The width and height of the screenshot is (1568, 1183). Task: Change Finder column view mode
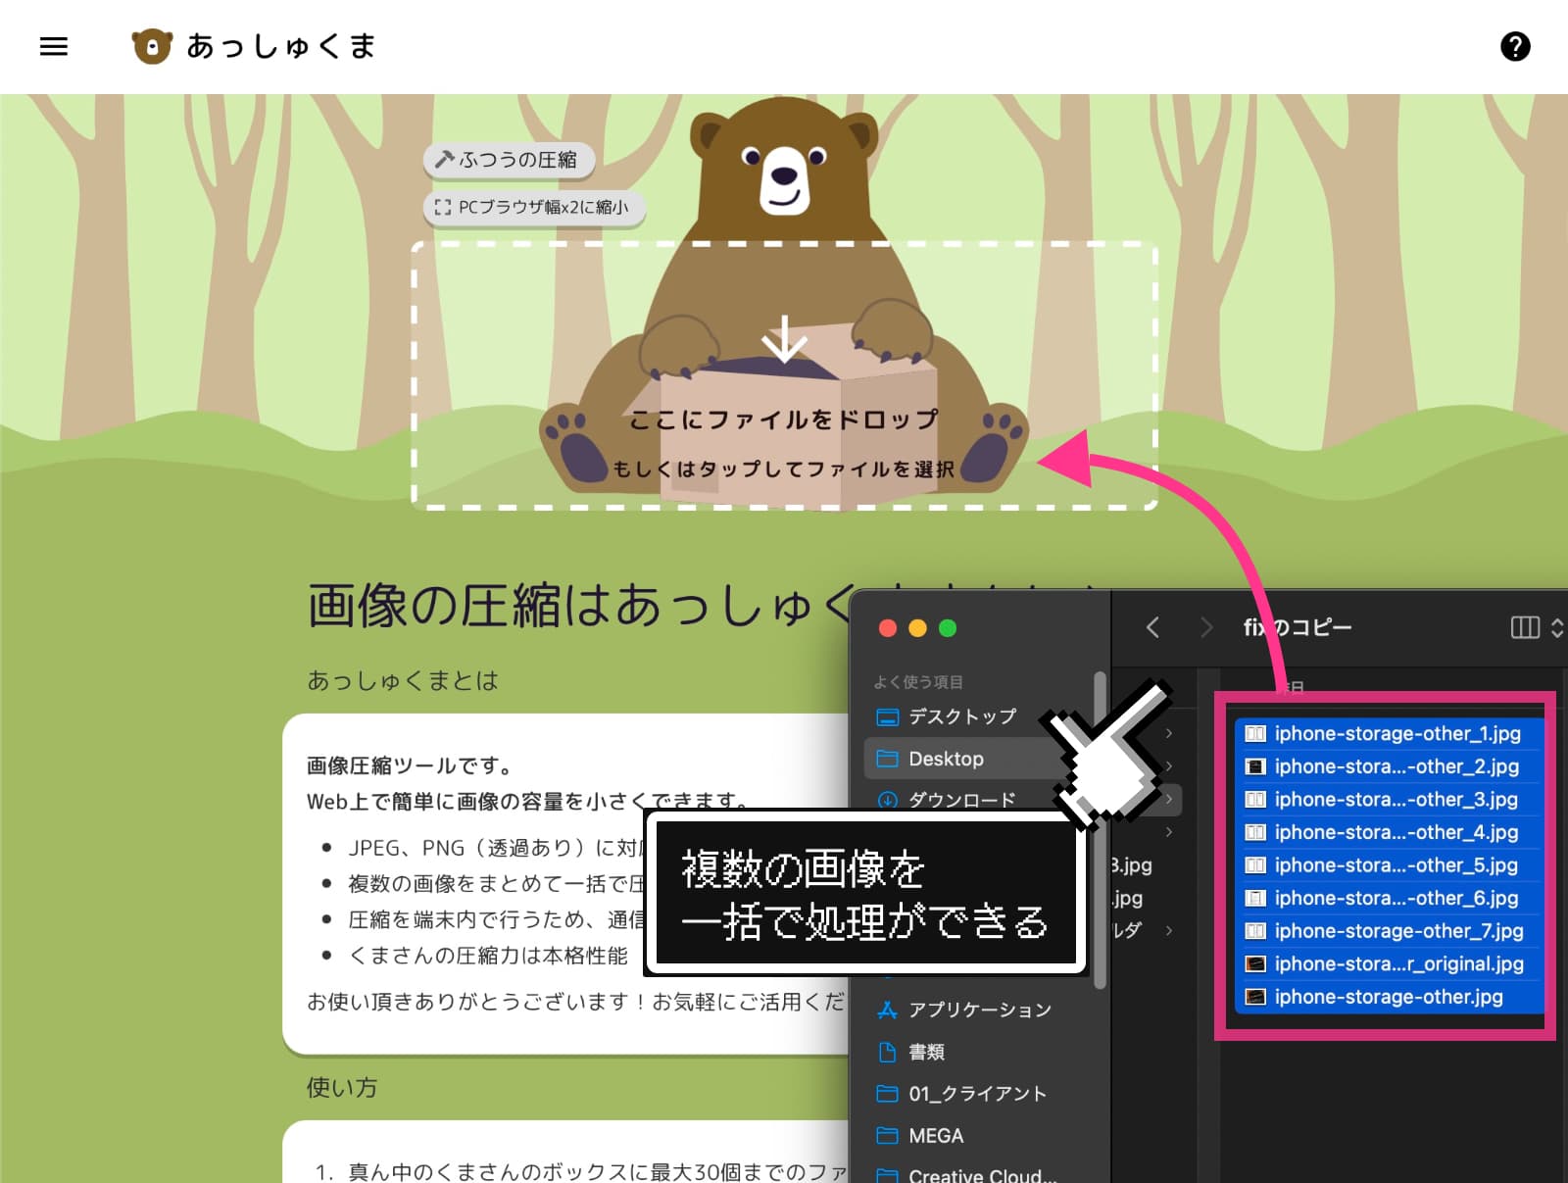click(1525, 627)
